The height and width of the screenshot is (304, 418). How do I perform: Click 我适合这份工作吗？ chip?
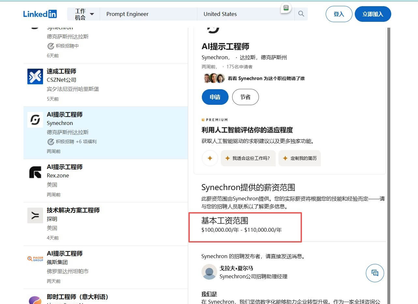pyautogui.click(x=248, y=158)
